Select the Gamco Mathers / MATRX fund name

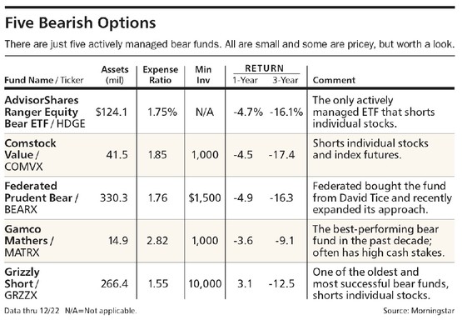(29, 241)
